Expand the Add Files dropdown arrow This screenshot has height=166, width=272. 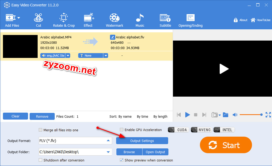click(x=19, y=18)
